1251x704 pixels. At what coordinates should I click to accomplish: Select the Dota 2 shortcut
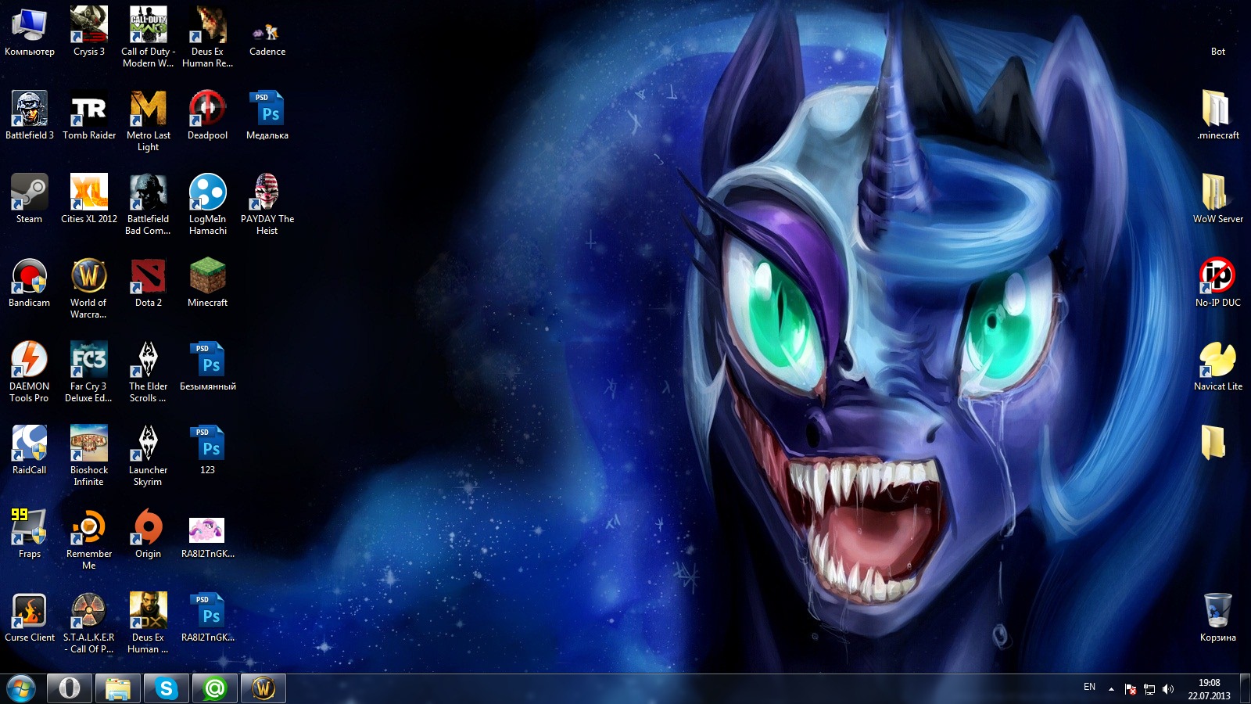149,284
